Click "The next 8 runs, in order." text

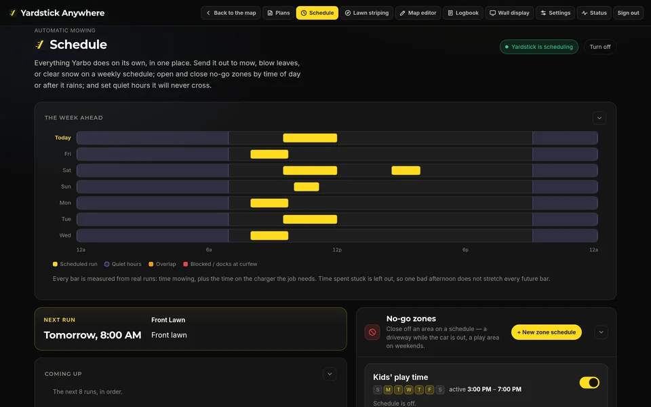pos(87,392)
